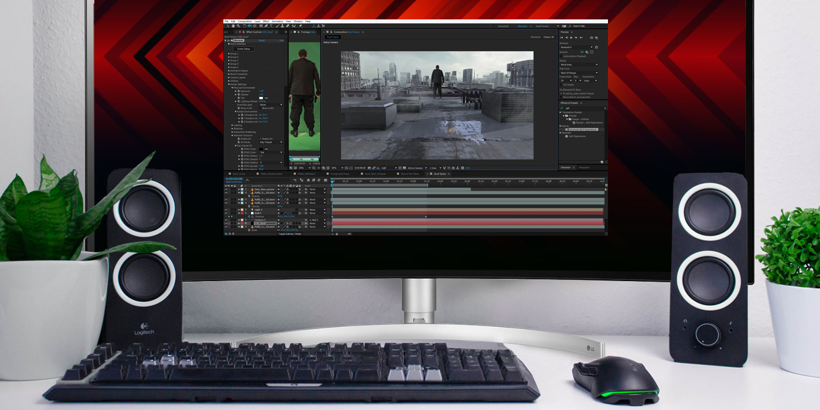Jump to first frame in Preview panel
820x410 pixels.
[x=562, y=37]
